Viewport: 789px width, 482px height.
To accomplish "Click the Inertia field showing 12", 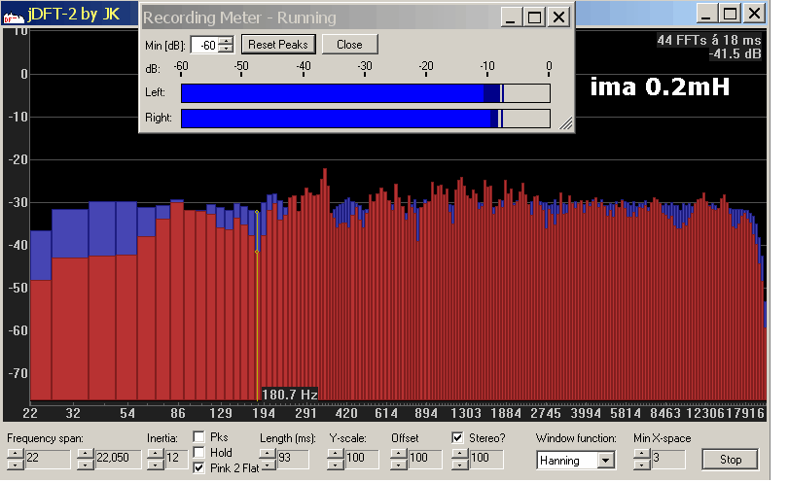I will click(x=176, y=459).
